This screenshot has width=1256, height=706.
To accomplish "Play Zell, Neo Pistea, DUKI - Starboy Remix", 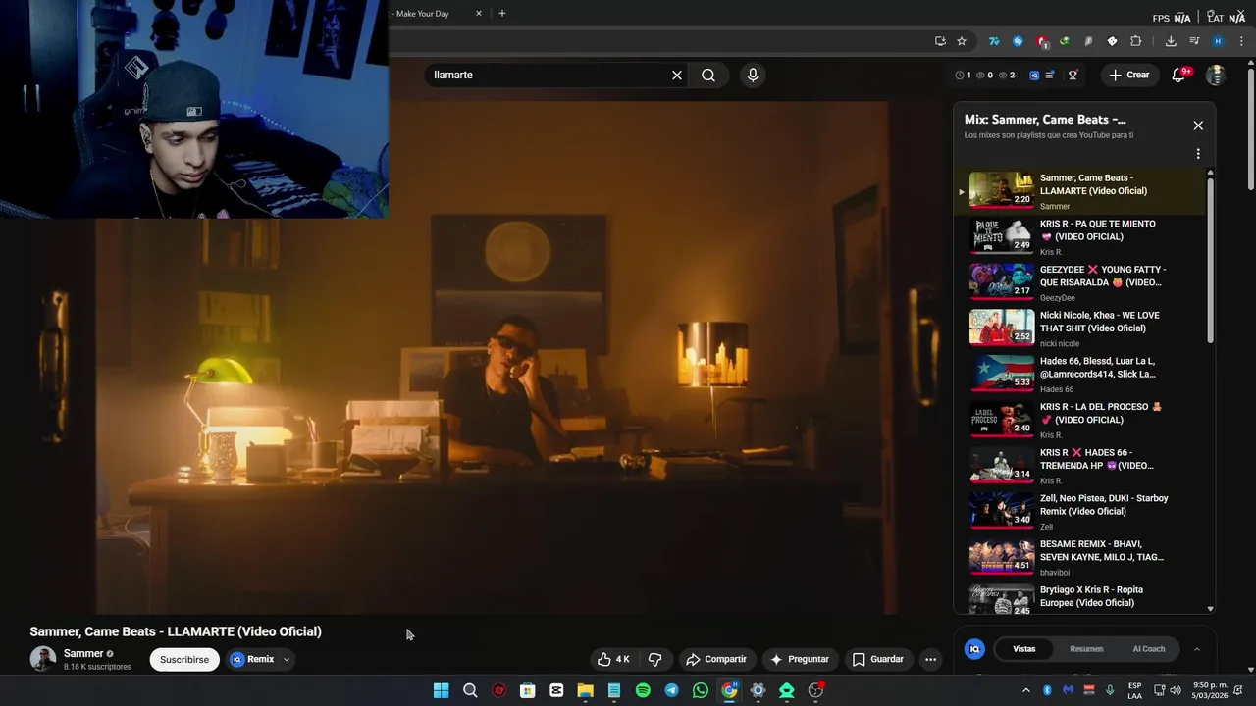I will pos(1079,511).
